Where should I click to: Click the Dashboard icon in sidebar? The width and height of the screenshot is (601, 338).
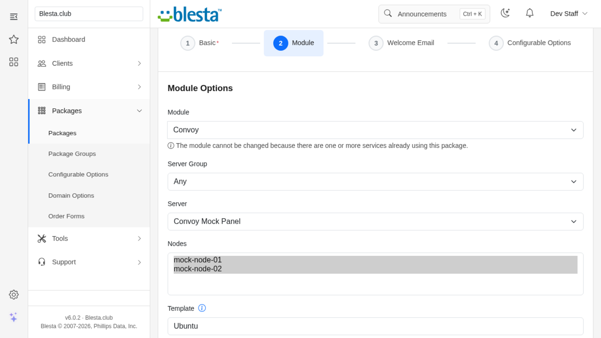pyautogui.click(x=42, y=39)
